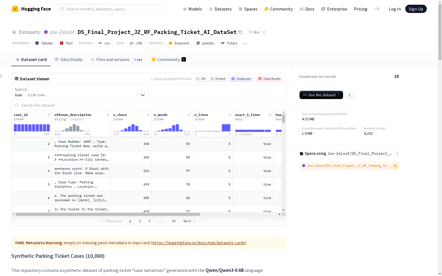
Task: Open Data Studio from the viewer toolbar
Action: 269,79
